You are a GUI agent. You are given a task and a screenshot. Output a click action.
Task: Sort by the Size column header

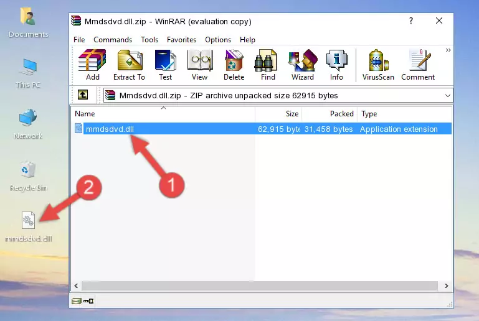278,113
